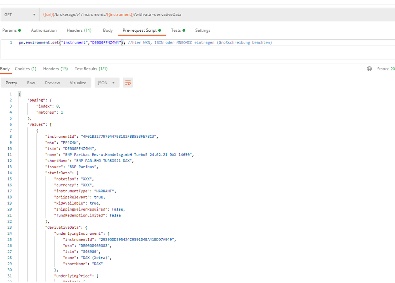Open the GET method dropdown
This screenshot has width=395, height=283.
(x=20, y=15)
